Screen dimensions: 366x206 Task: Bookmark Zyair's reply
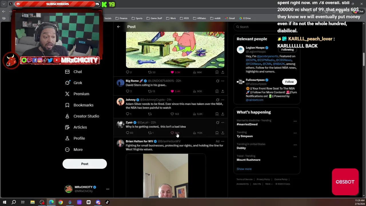(x=217, y=133)
